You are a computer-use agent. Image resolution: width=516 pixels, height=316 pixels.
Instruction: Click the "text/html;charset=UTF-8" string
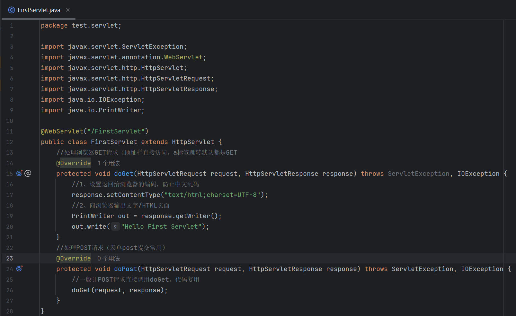(x=212, y=195)
